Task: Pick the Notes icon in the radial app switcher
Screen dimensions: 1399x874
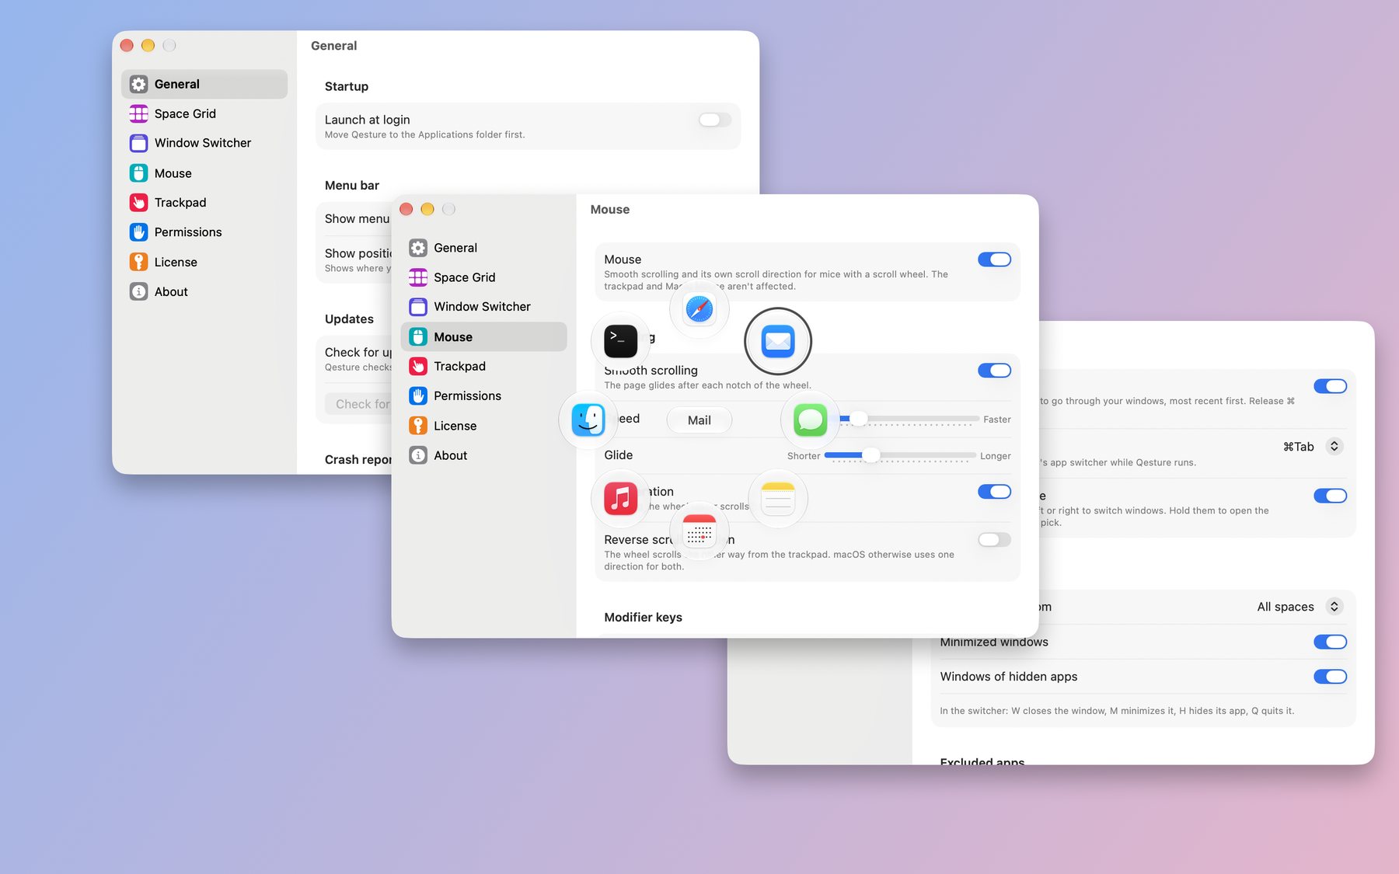Action: [x=778, y=499]
